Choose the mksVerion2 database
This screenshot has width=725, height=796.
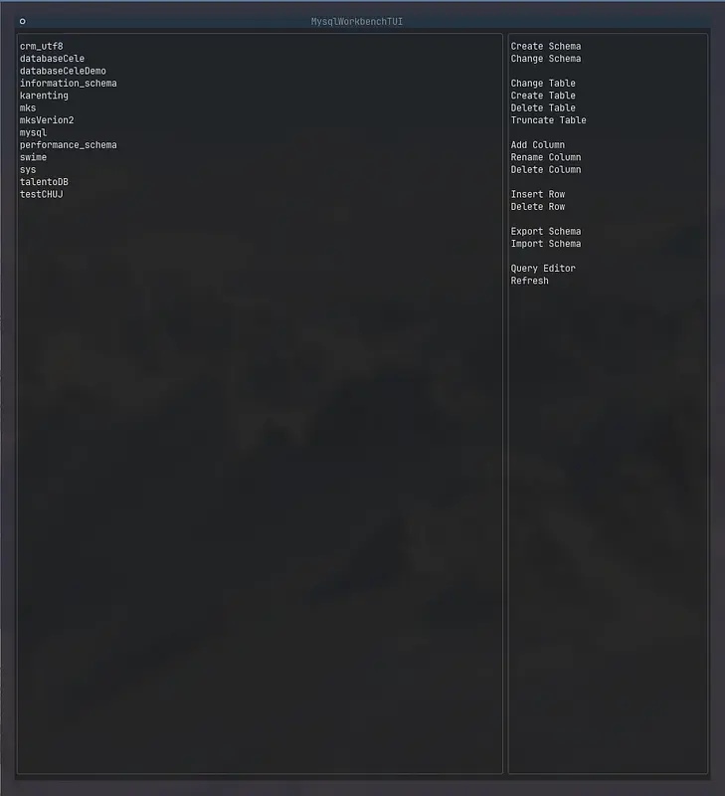(47, 120)
